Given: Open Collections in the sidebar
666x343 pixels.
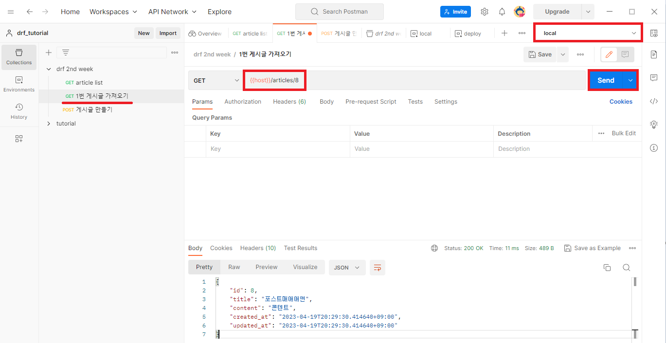Looking at the screenshot, I should tap(19, 57).
